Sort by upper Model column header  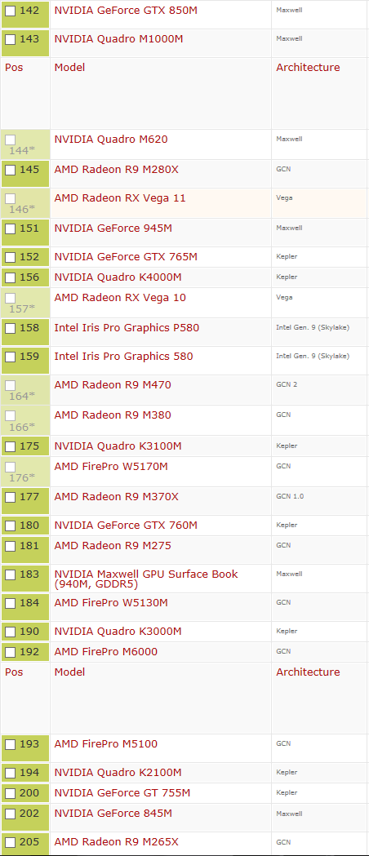[x=70, y=68]
